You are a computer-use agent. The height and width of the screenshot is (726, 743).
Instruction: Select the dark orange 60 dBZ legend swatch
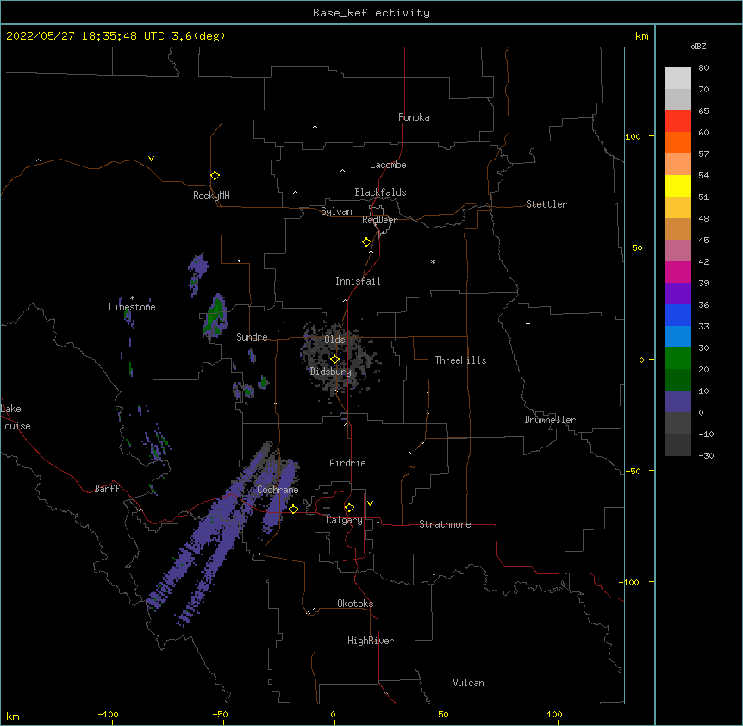click(677, 142)
